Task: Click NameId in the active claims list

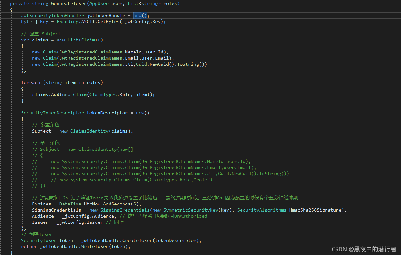Action: pos(133,52)
